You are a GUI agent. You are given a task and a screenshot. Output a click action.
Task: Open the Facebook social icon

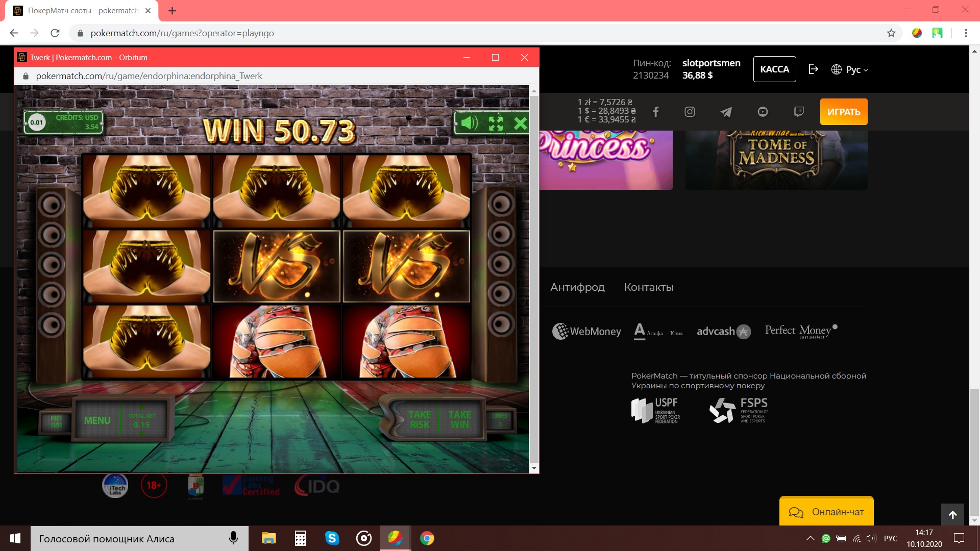(x=656, y=112)
